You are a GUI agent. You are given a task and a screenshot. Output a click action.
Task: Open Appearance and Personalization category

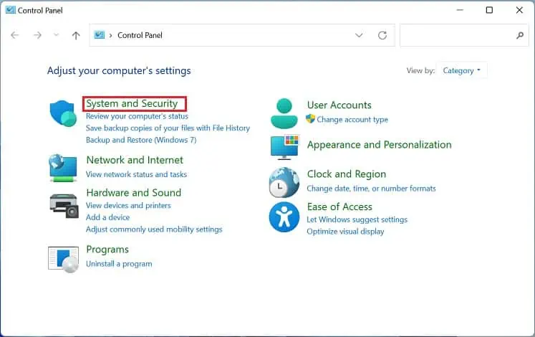pyautogui.click(x=379, y=145)
